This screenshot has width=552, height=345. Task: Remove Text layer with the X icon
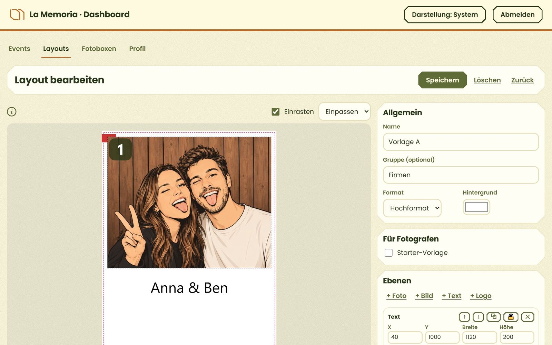pyautogui.click(x=528, y=317)
